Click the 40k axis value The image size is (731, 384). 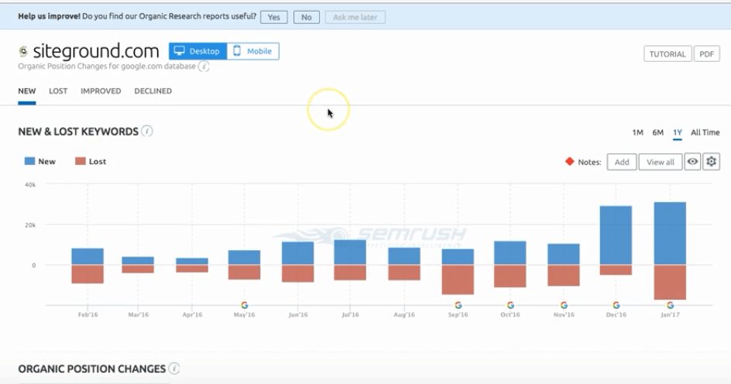[x=30, y=185]
